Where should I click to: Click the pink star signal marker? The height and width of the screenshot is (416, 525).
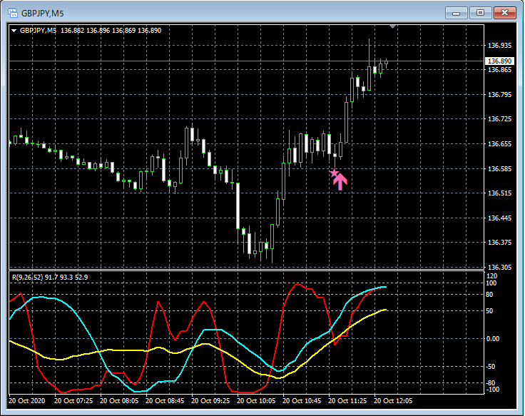click(x=334, y=173)
